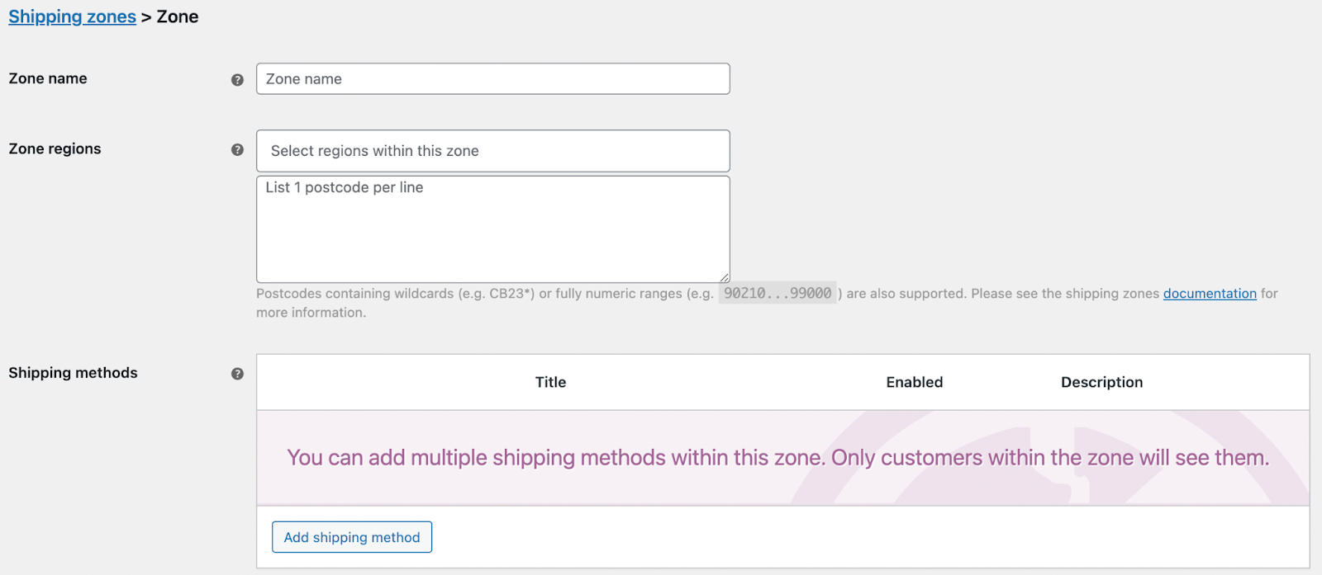Select the 90210...99000 range example text

click(777, 294)
